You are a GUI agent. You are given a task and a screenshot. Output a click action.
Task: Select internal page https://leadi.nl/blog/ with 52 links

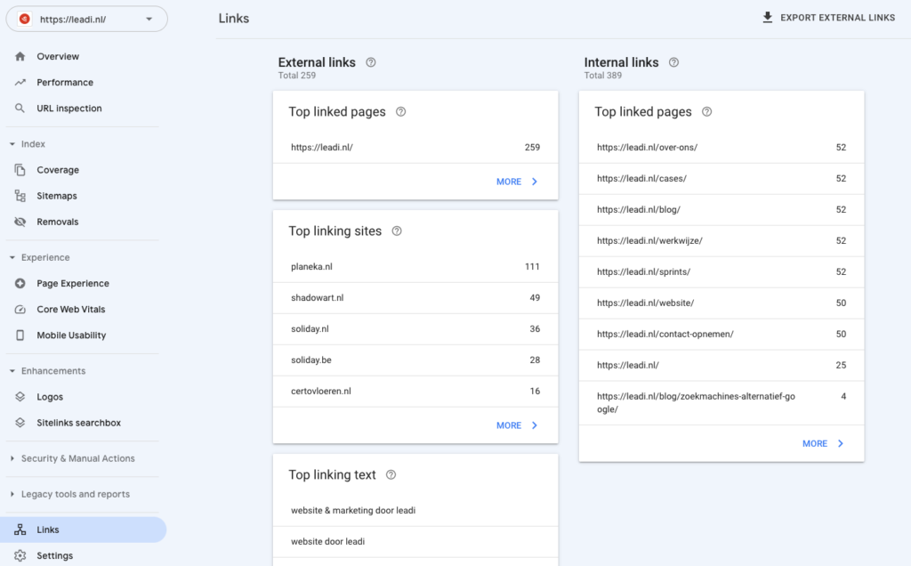(722, 210)
